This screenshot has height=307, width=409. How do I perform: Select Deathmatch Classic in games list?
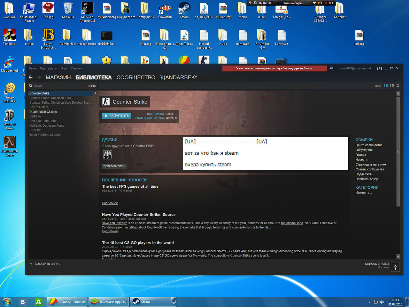[43, 112]
